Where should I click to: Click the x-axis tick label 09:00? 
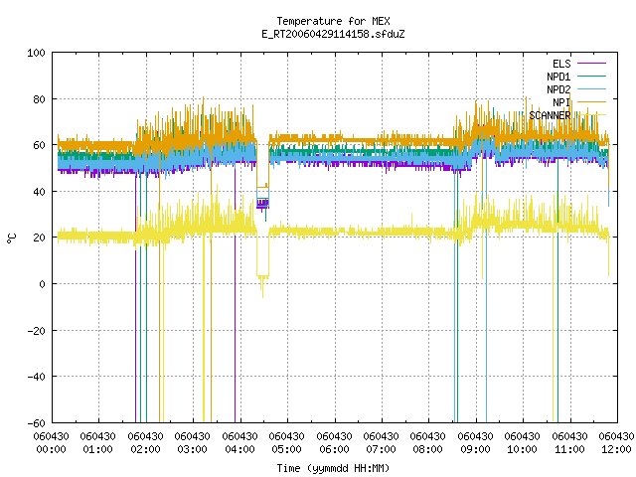point(475,449)
